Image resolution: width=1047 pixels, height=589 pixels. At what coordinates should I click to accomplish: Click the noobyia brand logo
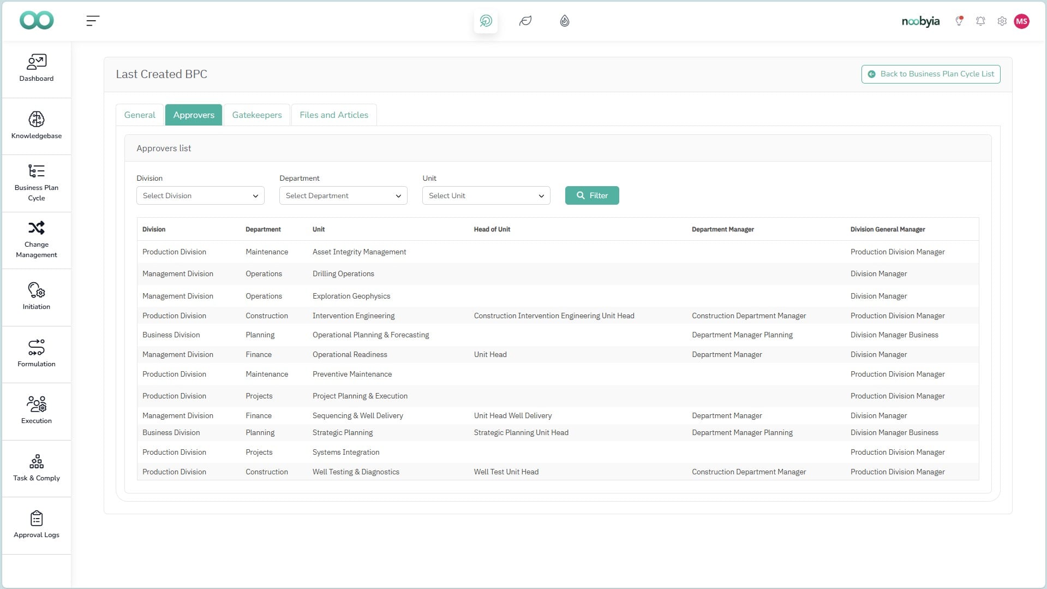pyautogui.click(x=920, y=21)
